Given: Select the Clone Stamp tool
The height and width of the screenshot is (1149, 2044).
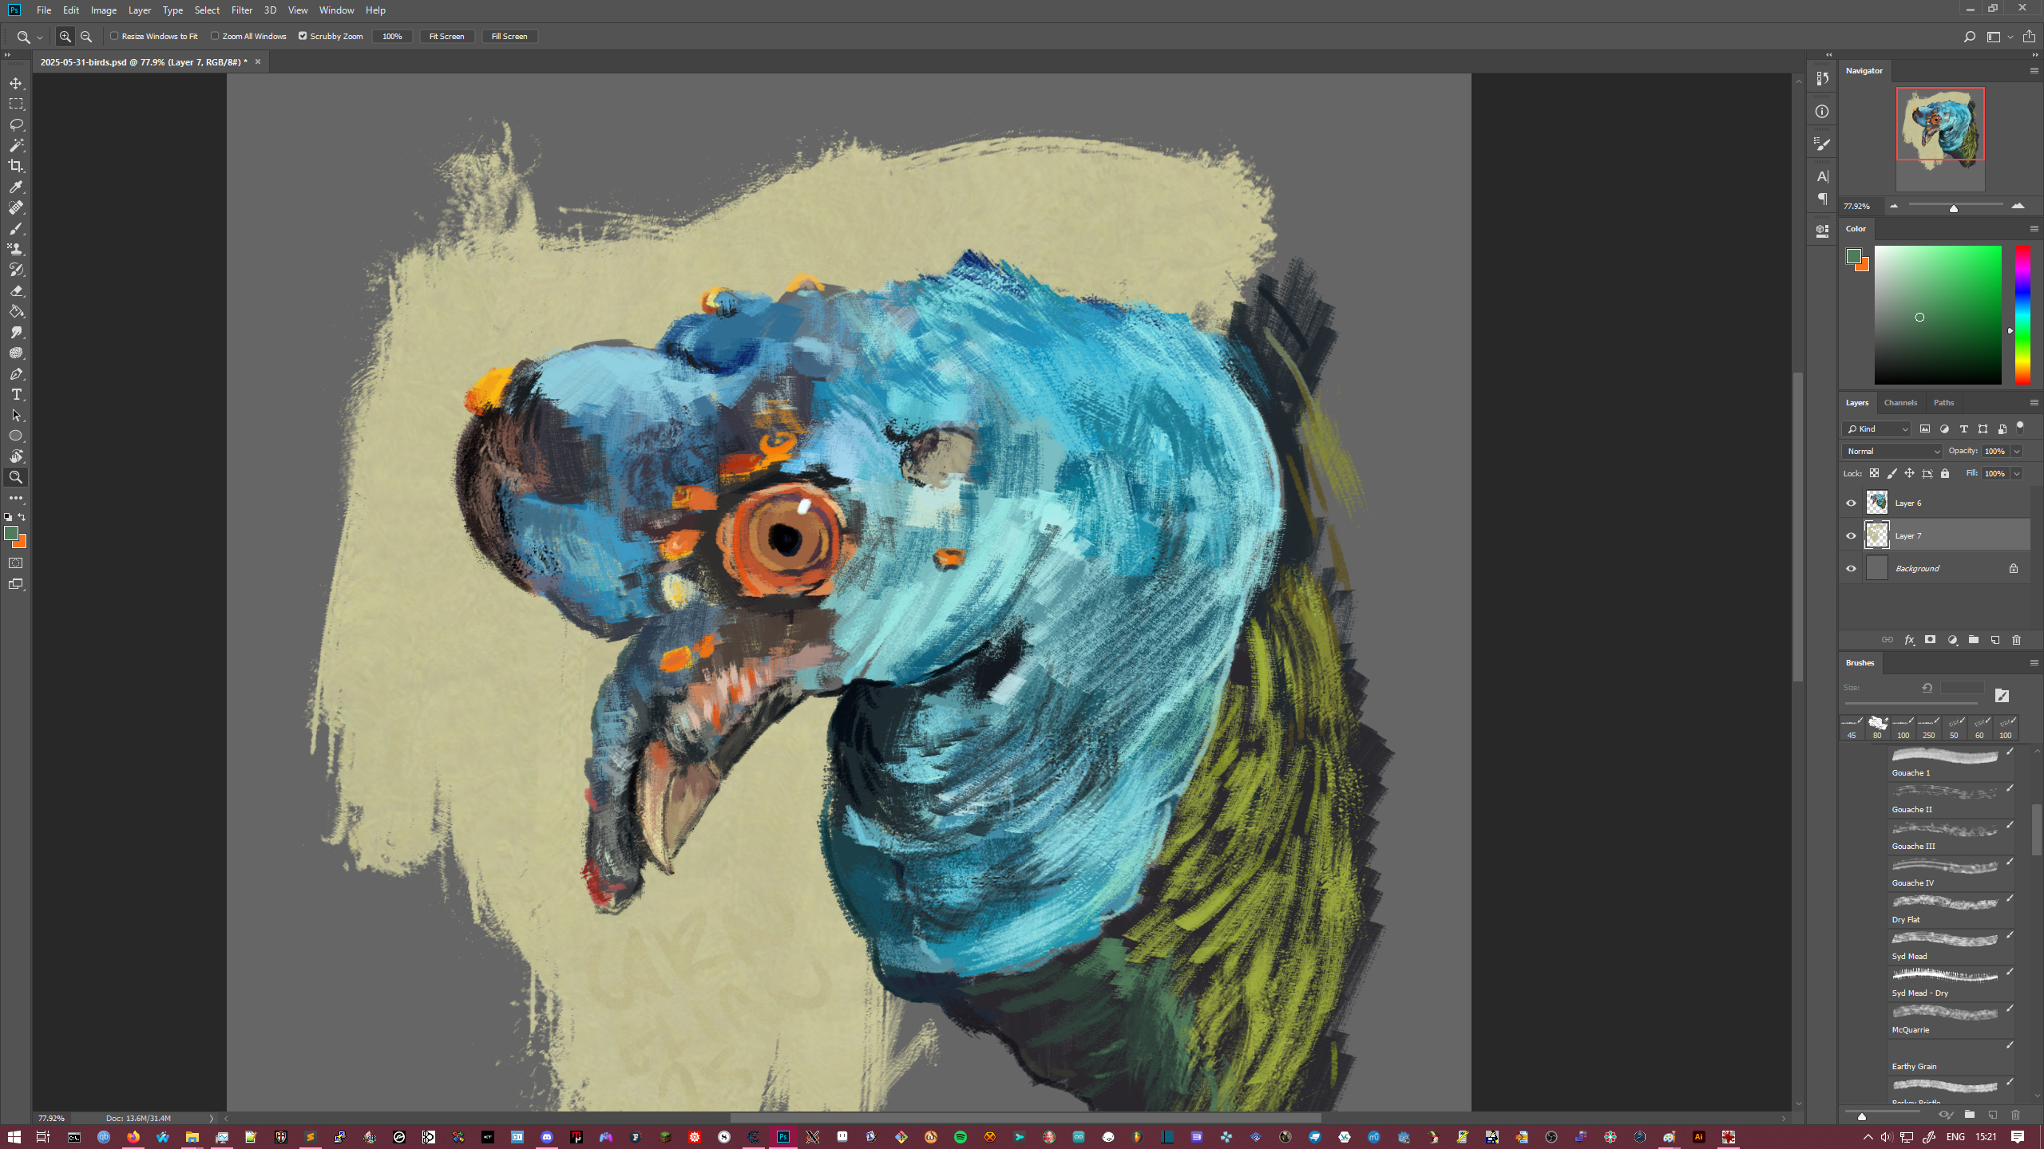Looking at the screenshot, I should click(x=16, y=249).
